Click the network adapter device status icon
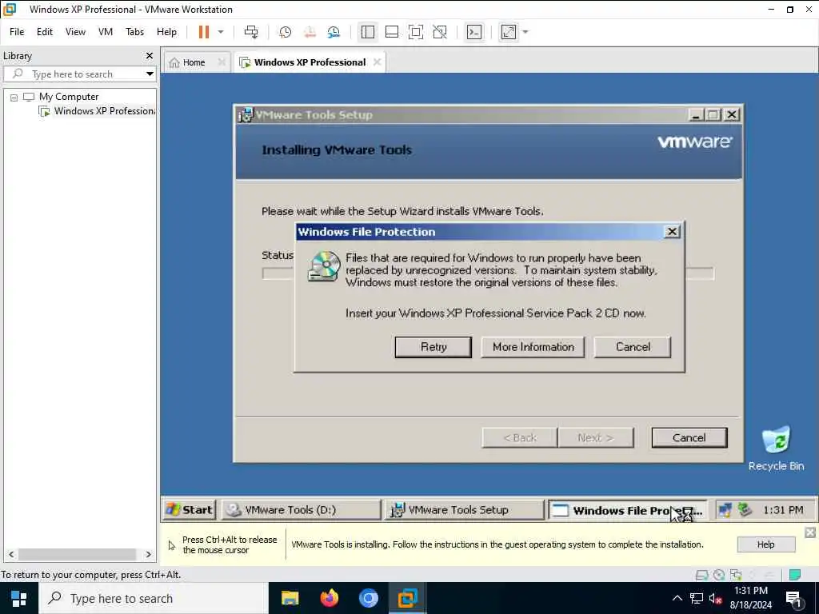Screen dimensions: 819x614 [736, 575]
